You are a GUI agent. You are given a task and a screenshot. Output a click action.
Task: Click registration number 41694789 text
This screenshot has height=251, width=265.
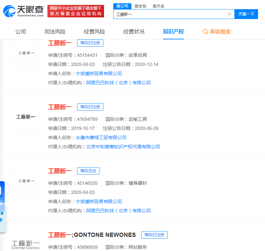[x=87, y=119]
